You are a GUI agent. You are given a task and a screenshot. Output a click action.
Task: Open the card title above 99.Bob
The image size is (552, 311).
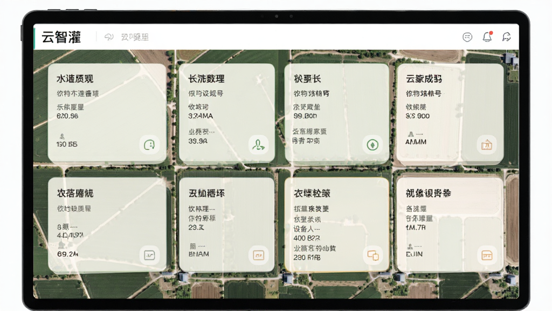[x=307, y=79]
